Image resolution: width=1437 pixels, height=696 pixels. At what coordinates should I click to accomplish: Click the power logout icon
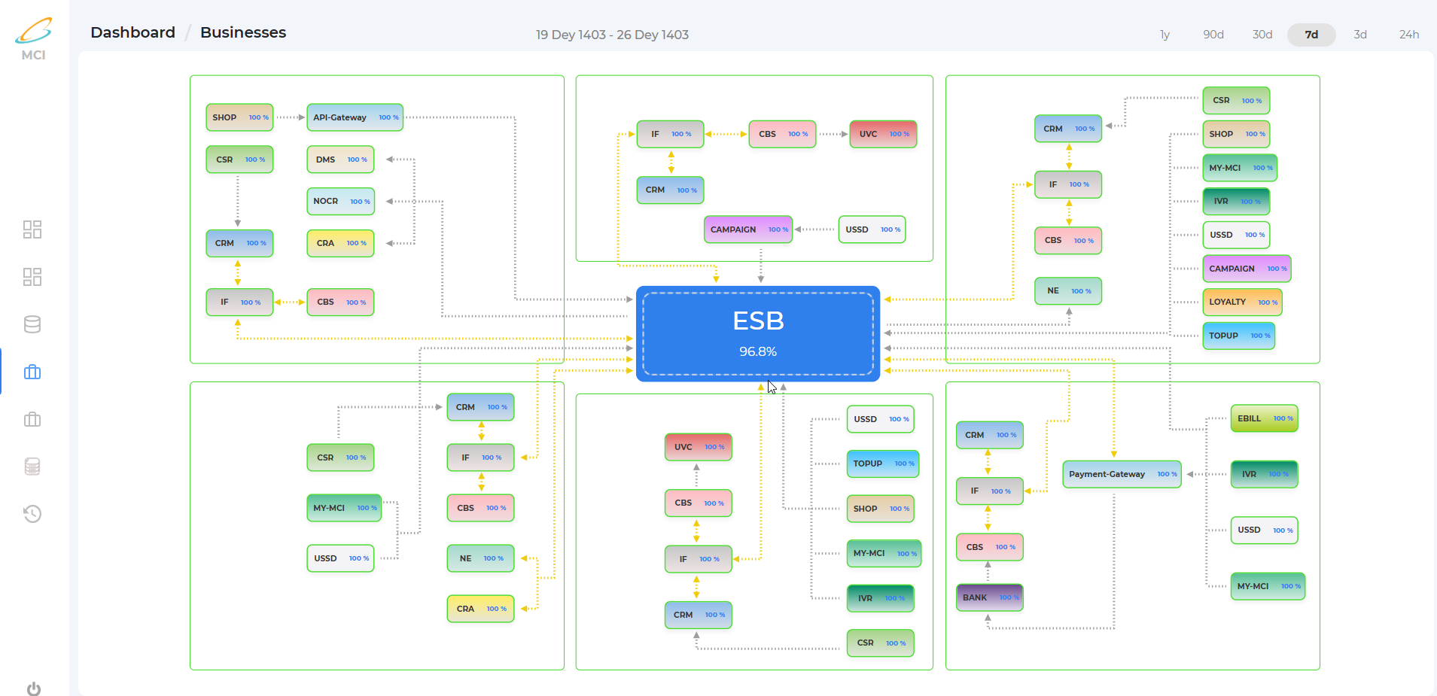(x=34, y=688)
